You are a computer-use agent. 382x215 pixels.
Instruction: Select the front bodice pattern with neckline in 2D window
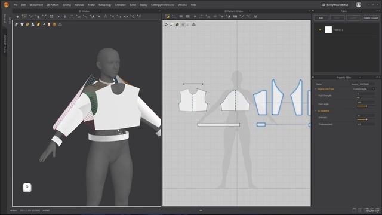tap(193, 100)
